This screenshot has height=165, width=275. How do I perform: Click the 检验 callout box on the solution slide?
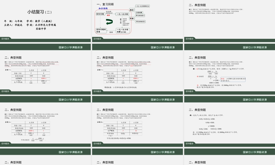233,79
